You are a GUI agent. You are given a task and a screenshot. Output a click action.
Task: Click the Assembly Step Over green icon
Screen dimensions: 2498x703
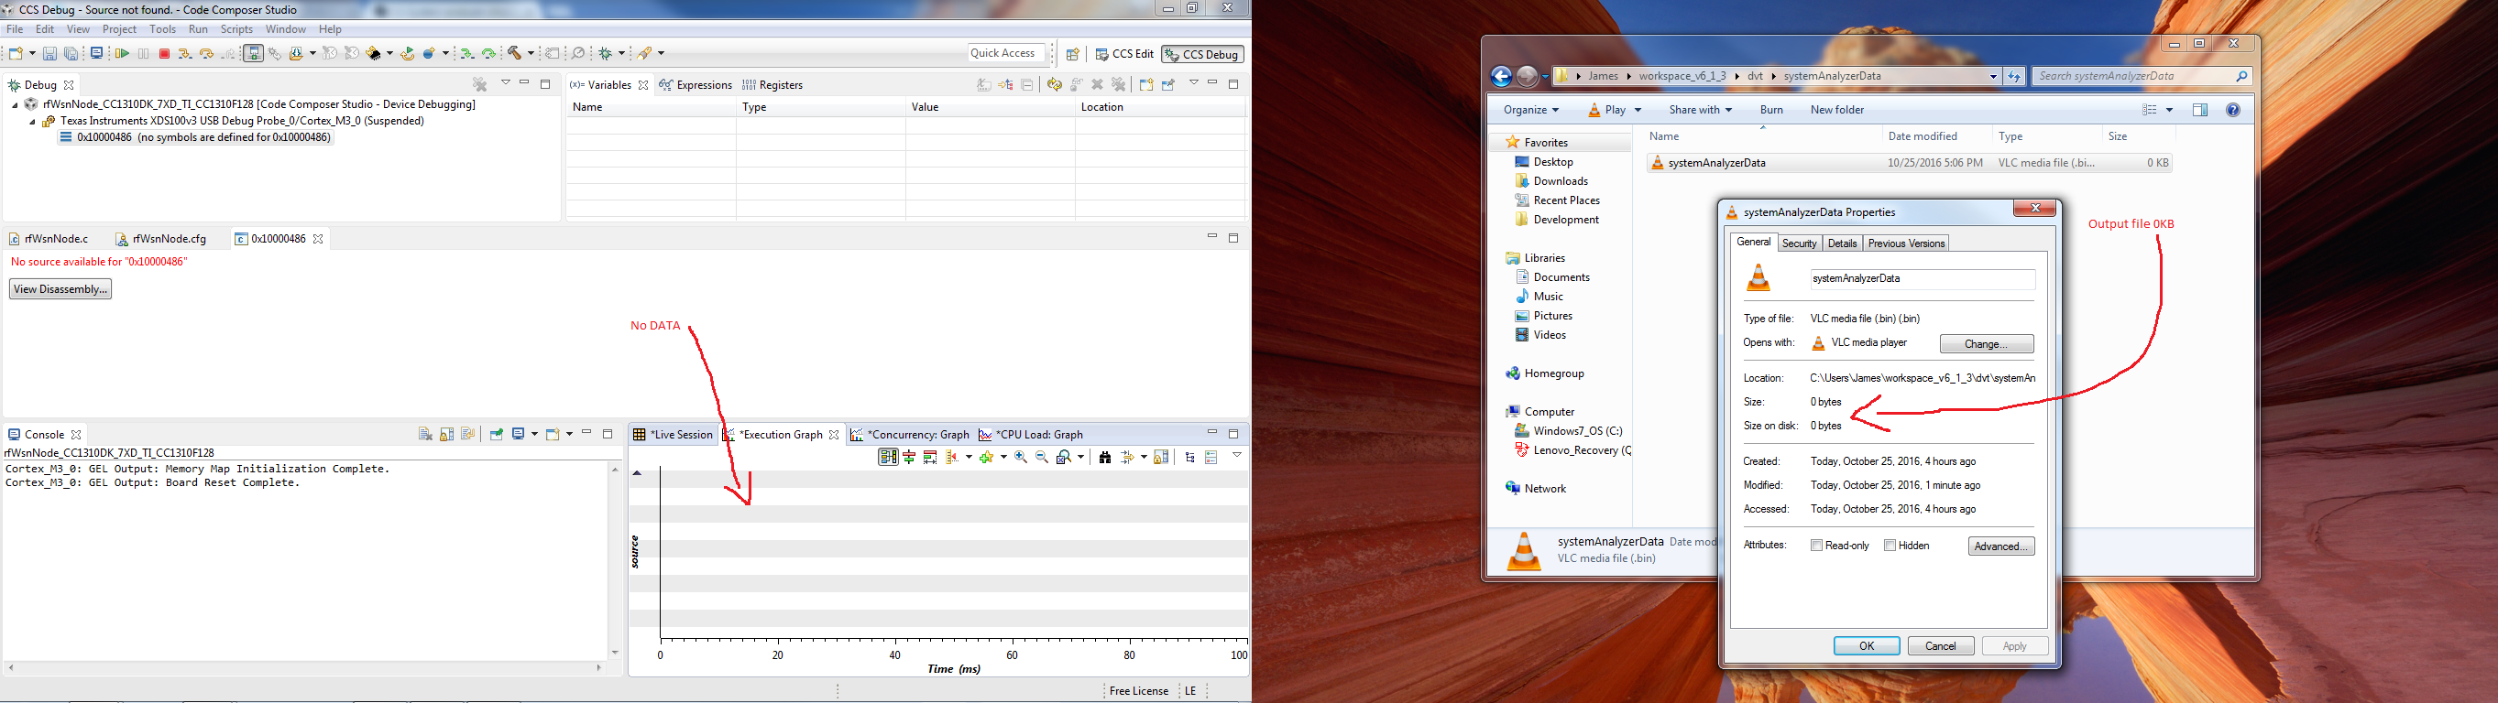click(x=488, y=53)
